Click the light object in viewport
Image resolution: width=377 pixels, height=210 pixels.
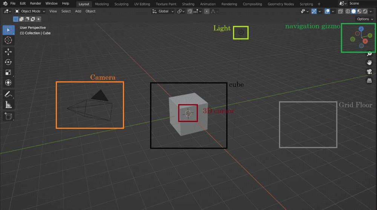tap(241, 32)
